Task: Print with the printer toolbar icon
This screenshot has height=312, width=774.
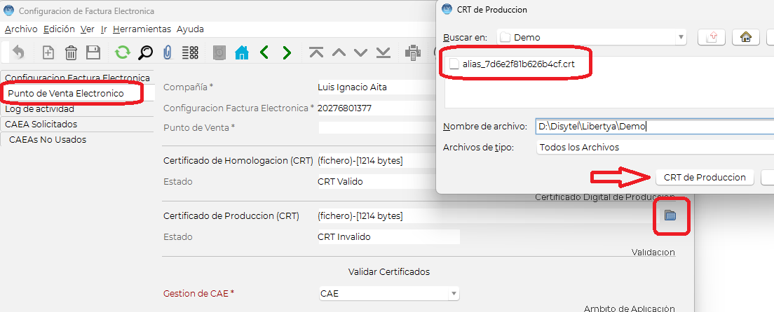Action: tap(412, 52)
